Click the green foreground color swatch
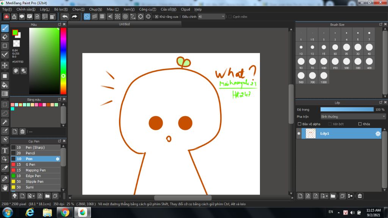Viewport: 388px width, 218px height. point(15,33)
